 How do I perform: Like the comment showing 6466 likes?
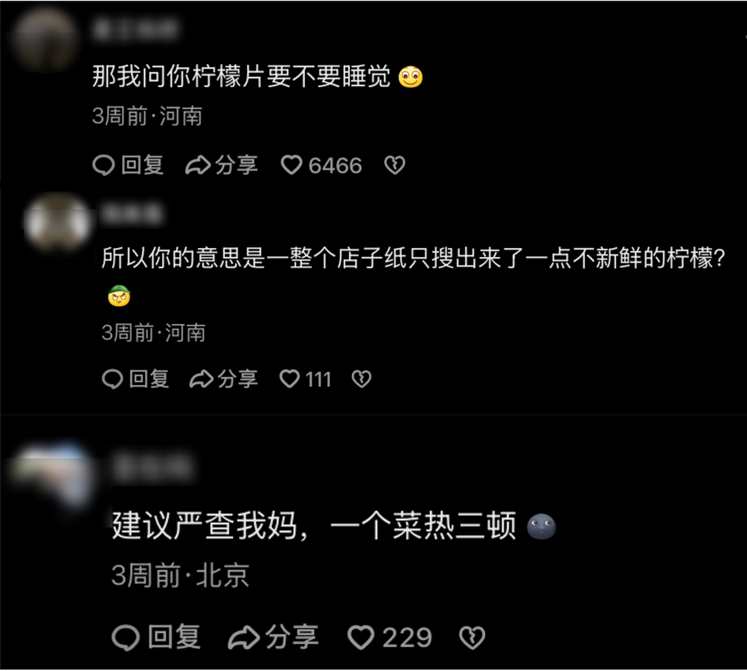click(x=322, y=165)
